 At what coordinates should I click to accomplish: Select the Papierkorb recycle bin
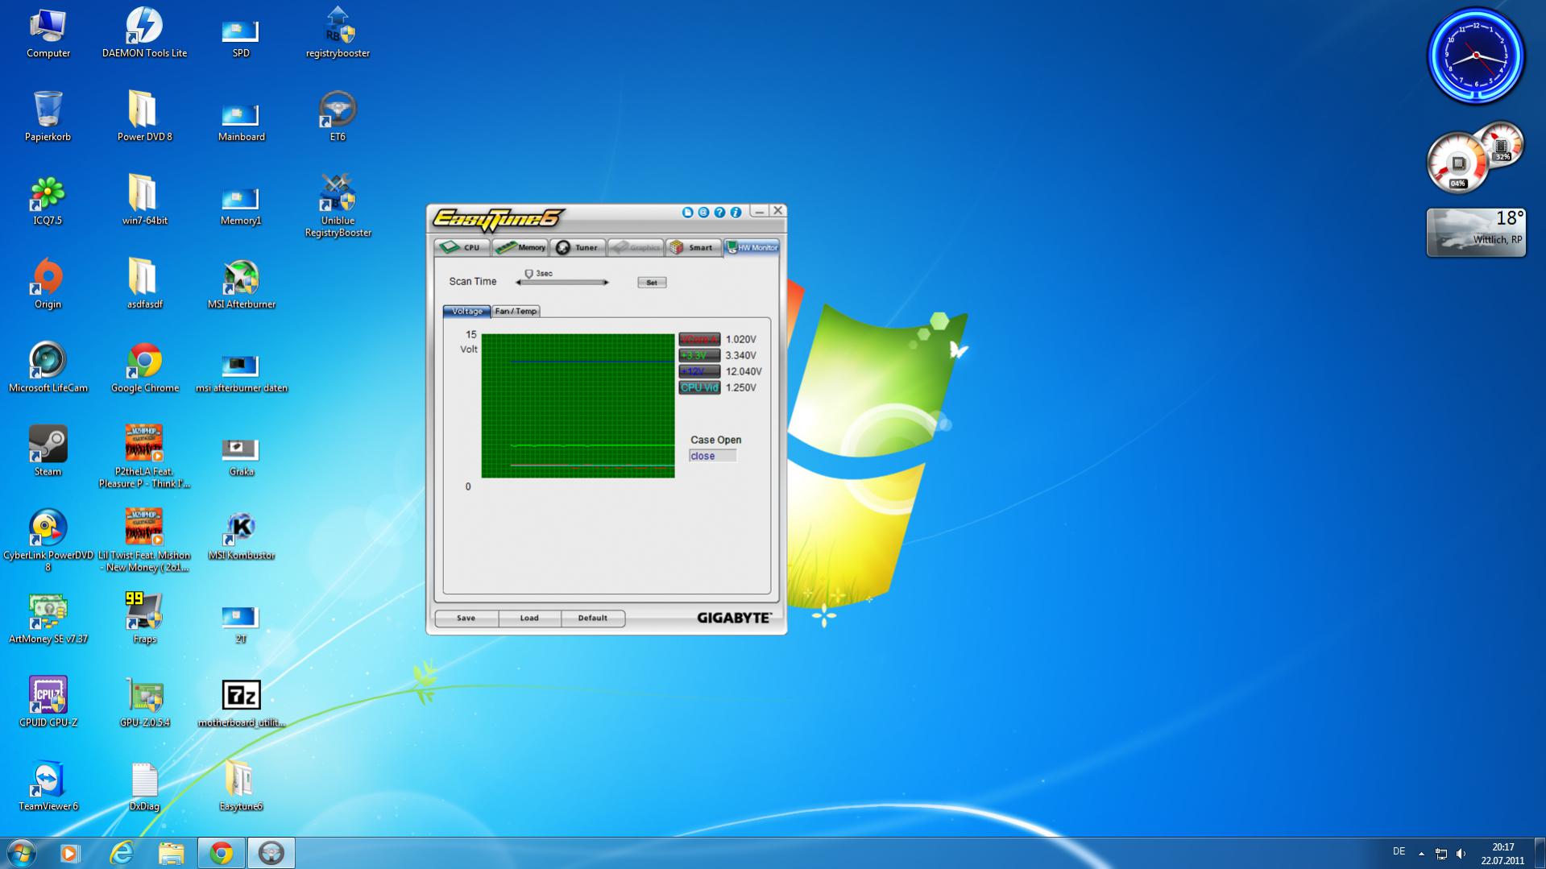(48, 118)
